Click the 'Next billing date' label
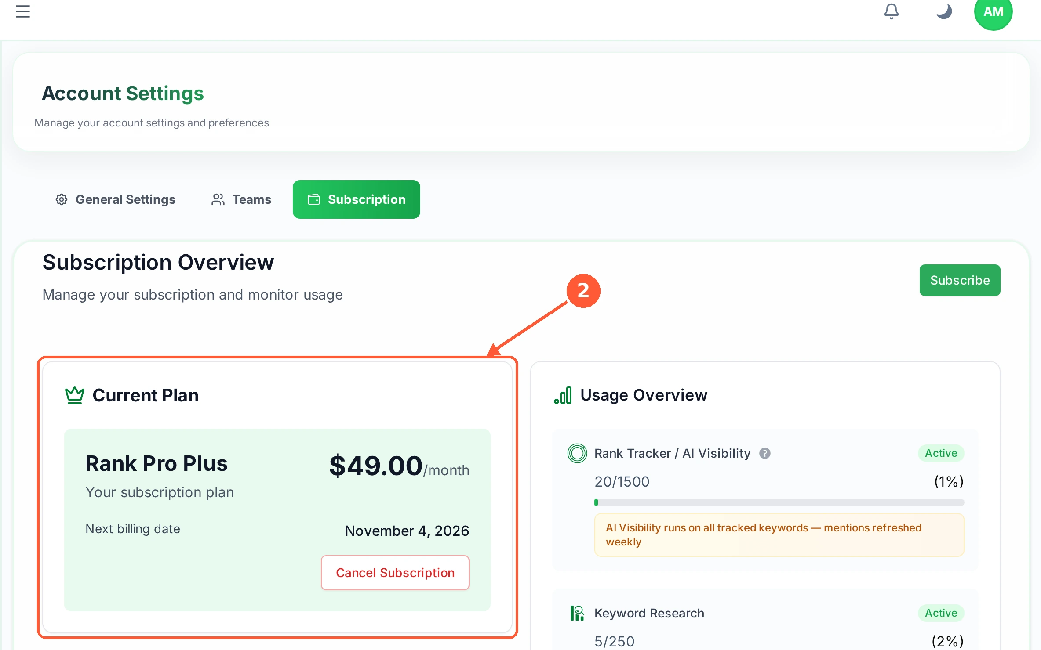Screen dimensions: 1041x650 [133, 529]
